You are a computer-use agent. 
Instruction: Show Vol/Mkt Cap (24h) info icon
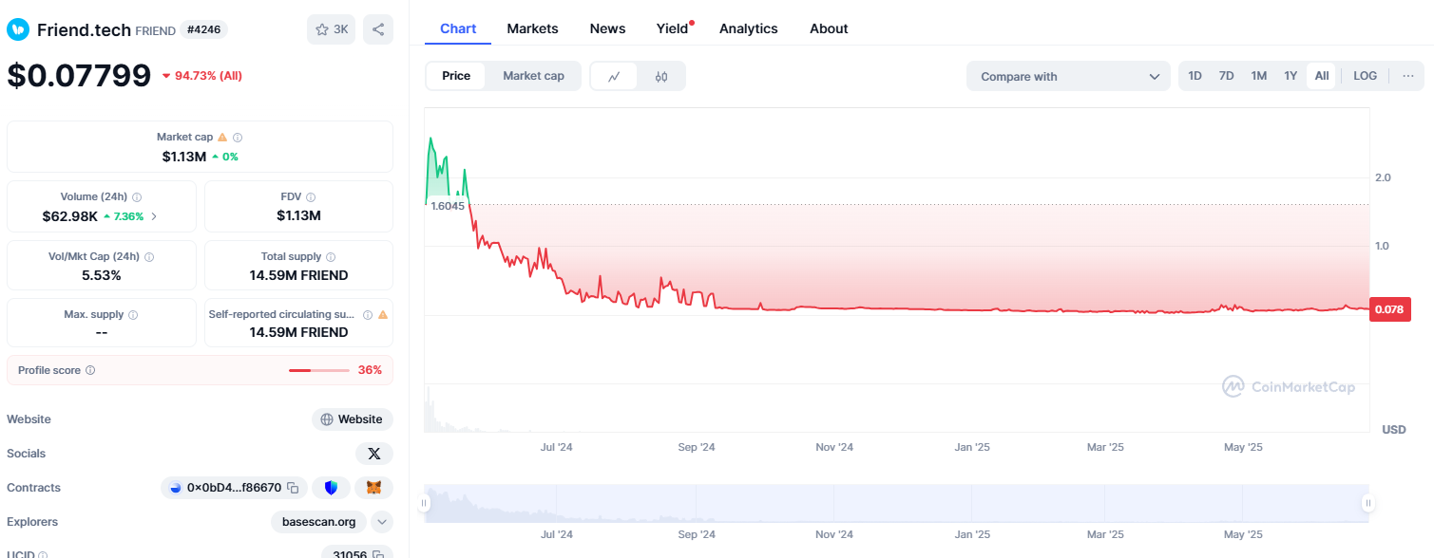(x=149, y=257)
